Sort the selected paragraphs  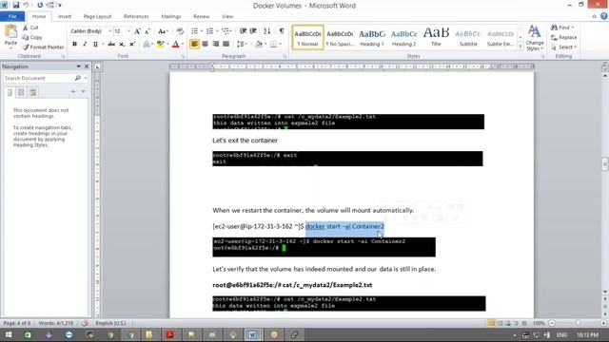pos(266,31)
